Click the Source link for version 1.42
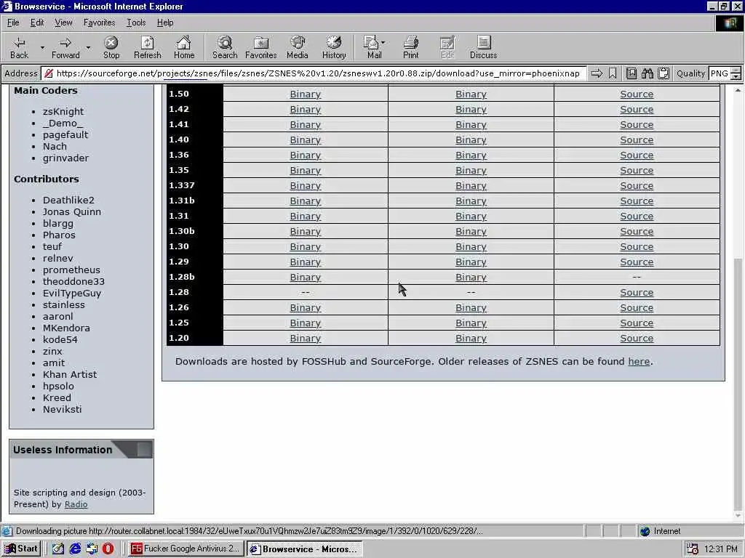This screenshot has height=558, width=745. (636, 109)
